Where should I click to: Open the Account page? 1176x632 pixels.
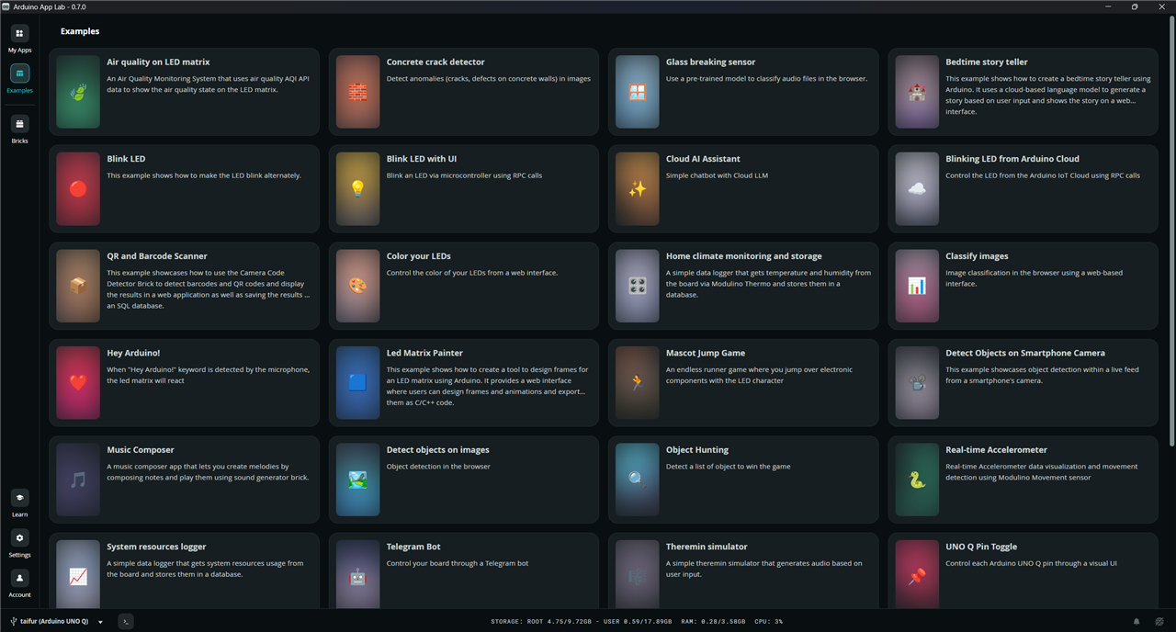coord(19,583)
